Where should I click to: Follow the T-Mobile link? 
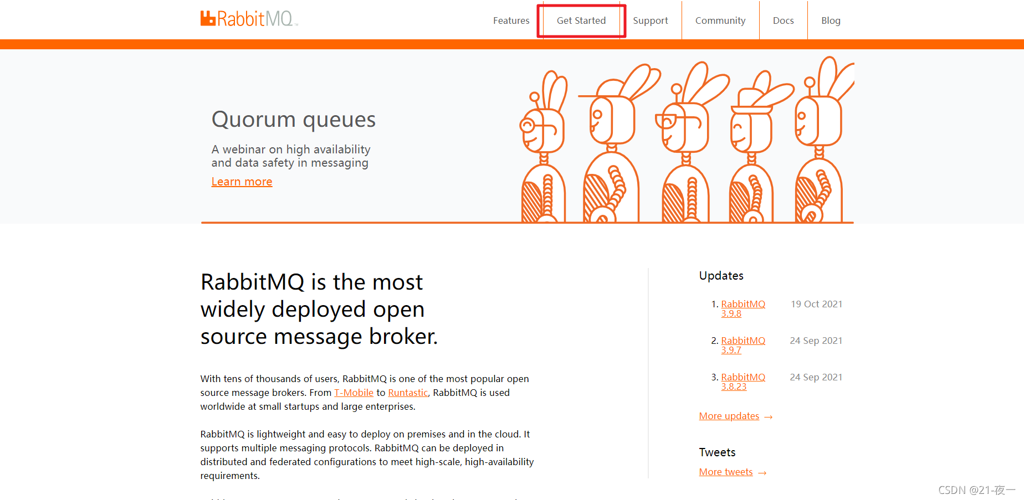tap(354, 393)
